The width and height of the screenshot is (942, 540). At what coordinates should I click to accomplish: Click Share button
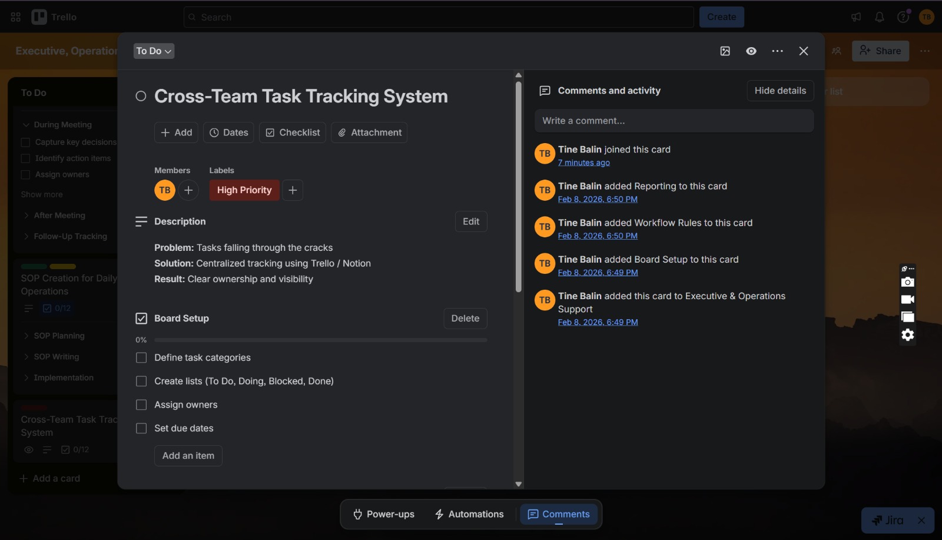pos(881,51)
